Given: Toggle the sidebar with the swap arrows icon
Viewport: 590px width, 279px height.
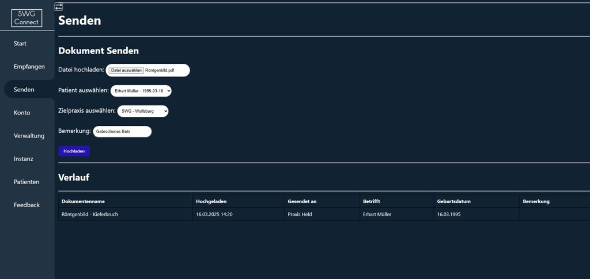Looking at the screenshot, I should coord(59,7).
